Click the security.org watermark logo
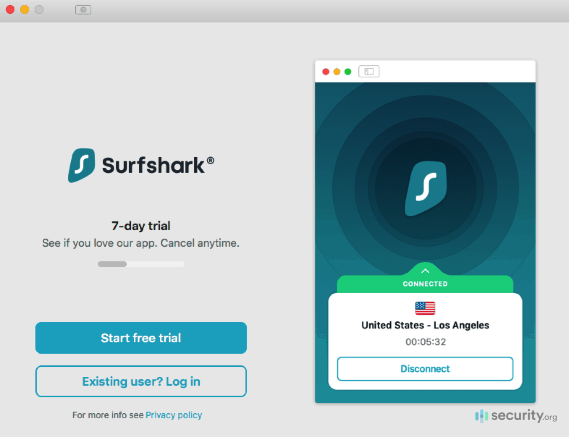The height and width of the screenshot is (437, 569). click(515, 416)
